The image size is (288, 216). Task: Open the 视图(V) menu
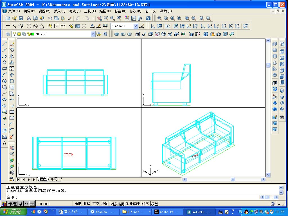pos(44,11)
